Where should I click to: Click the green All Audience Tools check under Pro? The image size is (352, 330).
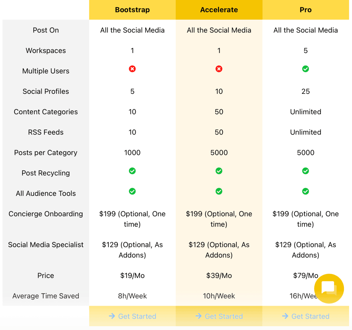(306, 191)
